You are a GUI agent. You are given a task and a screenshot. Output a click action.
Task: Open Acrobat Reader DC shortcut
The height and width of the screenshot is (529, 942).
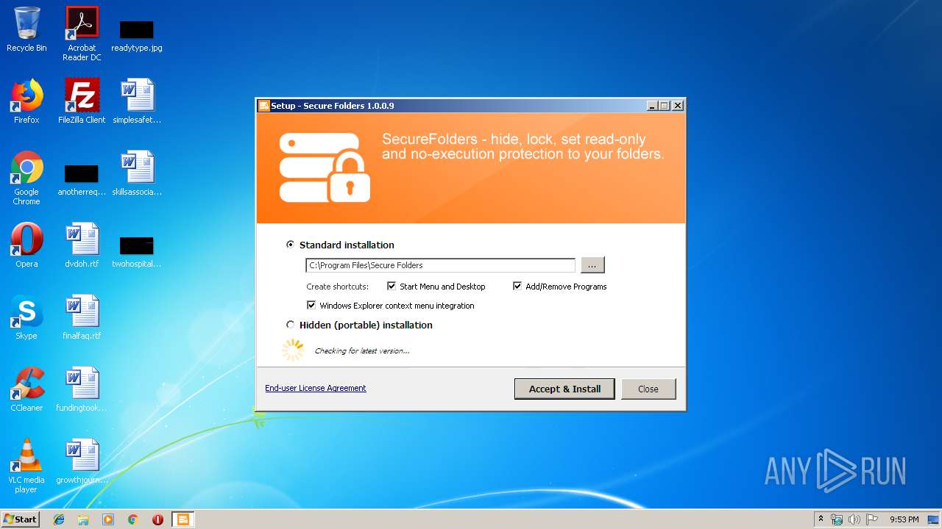[82, 34]
